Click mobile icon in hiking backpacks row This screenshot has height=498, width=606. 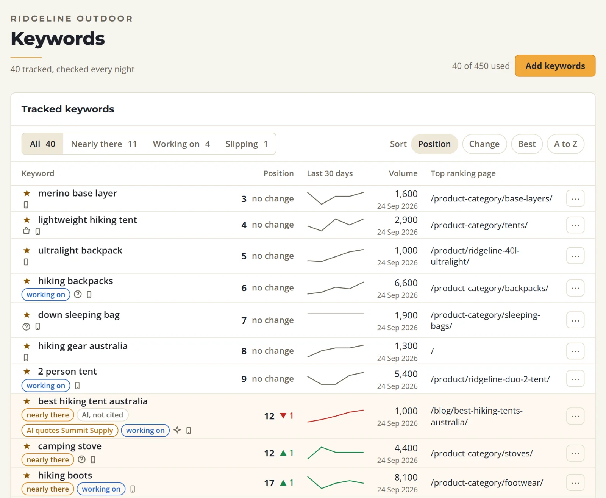[x=89, y=295]
